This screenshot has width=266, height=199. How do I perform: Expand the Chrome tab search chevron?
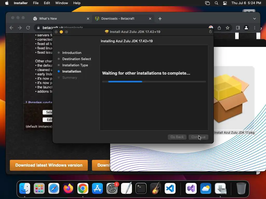(x=255, y=19)
